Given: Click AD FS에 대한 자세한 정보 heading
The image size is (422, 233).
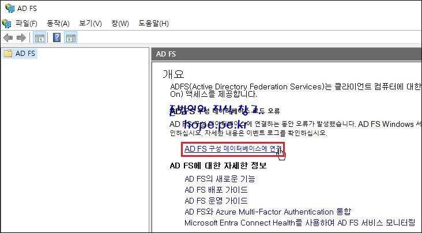Looking at the screenshot, I should point(218,166).
